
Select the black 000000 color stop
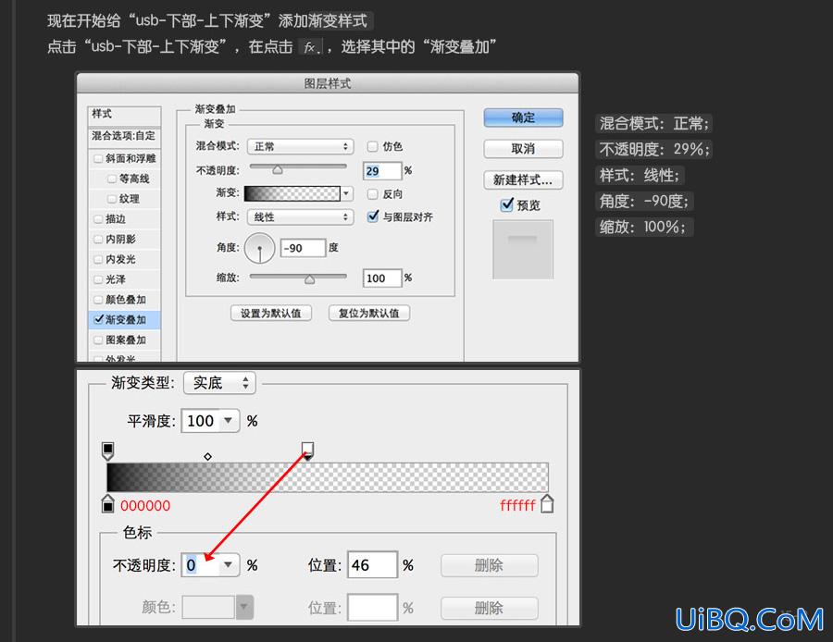[x=108, y=504]
